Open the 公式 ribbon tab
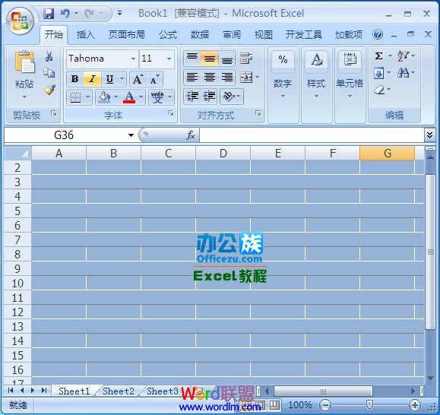Image resolution: width=440 pixels, height=415 pixels. pyautogui.click(x=168, y=34)
